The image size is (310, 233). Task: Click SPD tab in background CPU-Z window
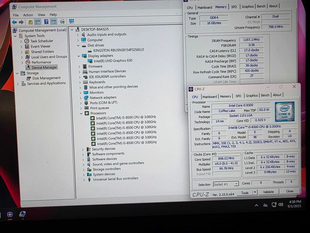pos(234,7)
